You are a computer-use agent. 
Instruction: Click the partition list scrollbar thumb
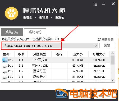point(112,60)
